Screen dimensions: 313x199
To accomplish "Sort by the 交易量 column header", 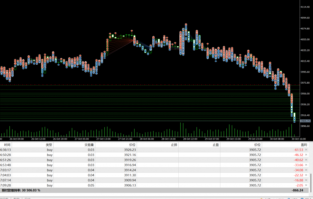I will click(x=74, y=145).
